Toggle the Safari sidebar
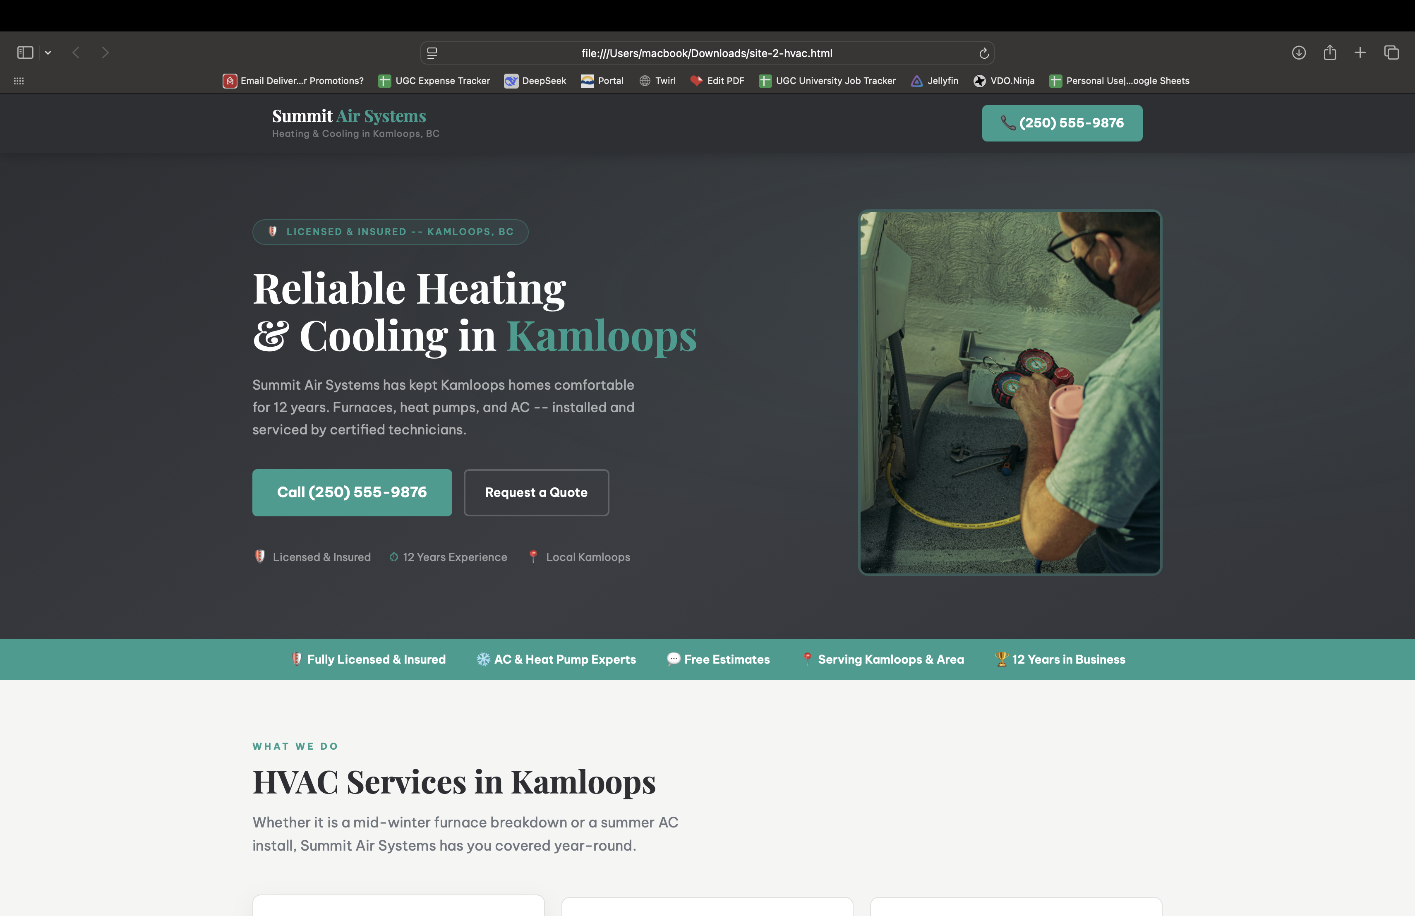This screenshot has height=916, width=1415. (x=24, y=52)
